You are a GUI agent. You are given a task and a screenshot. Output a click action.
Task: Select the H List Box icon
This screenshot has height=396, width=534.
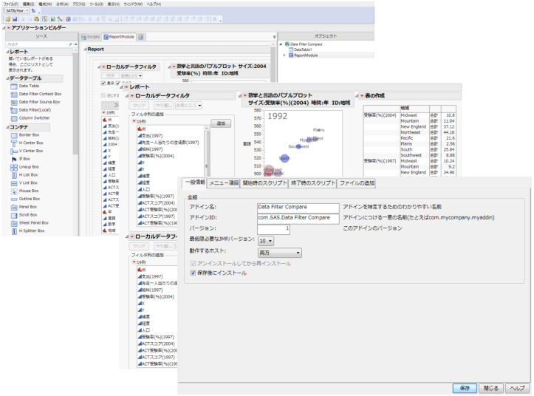(14, 175)
